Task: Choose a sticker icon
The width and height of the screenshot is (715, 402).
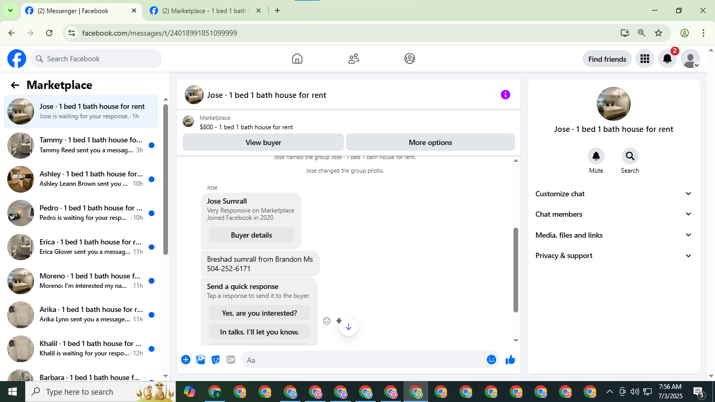Action: [216, 360]
